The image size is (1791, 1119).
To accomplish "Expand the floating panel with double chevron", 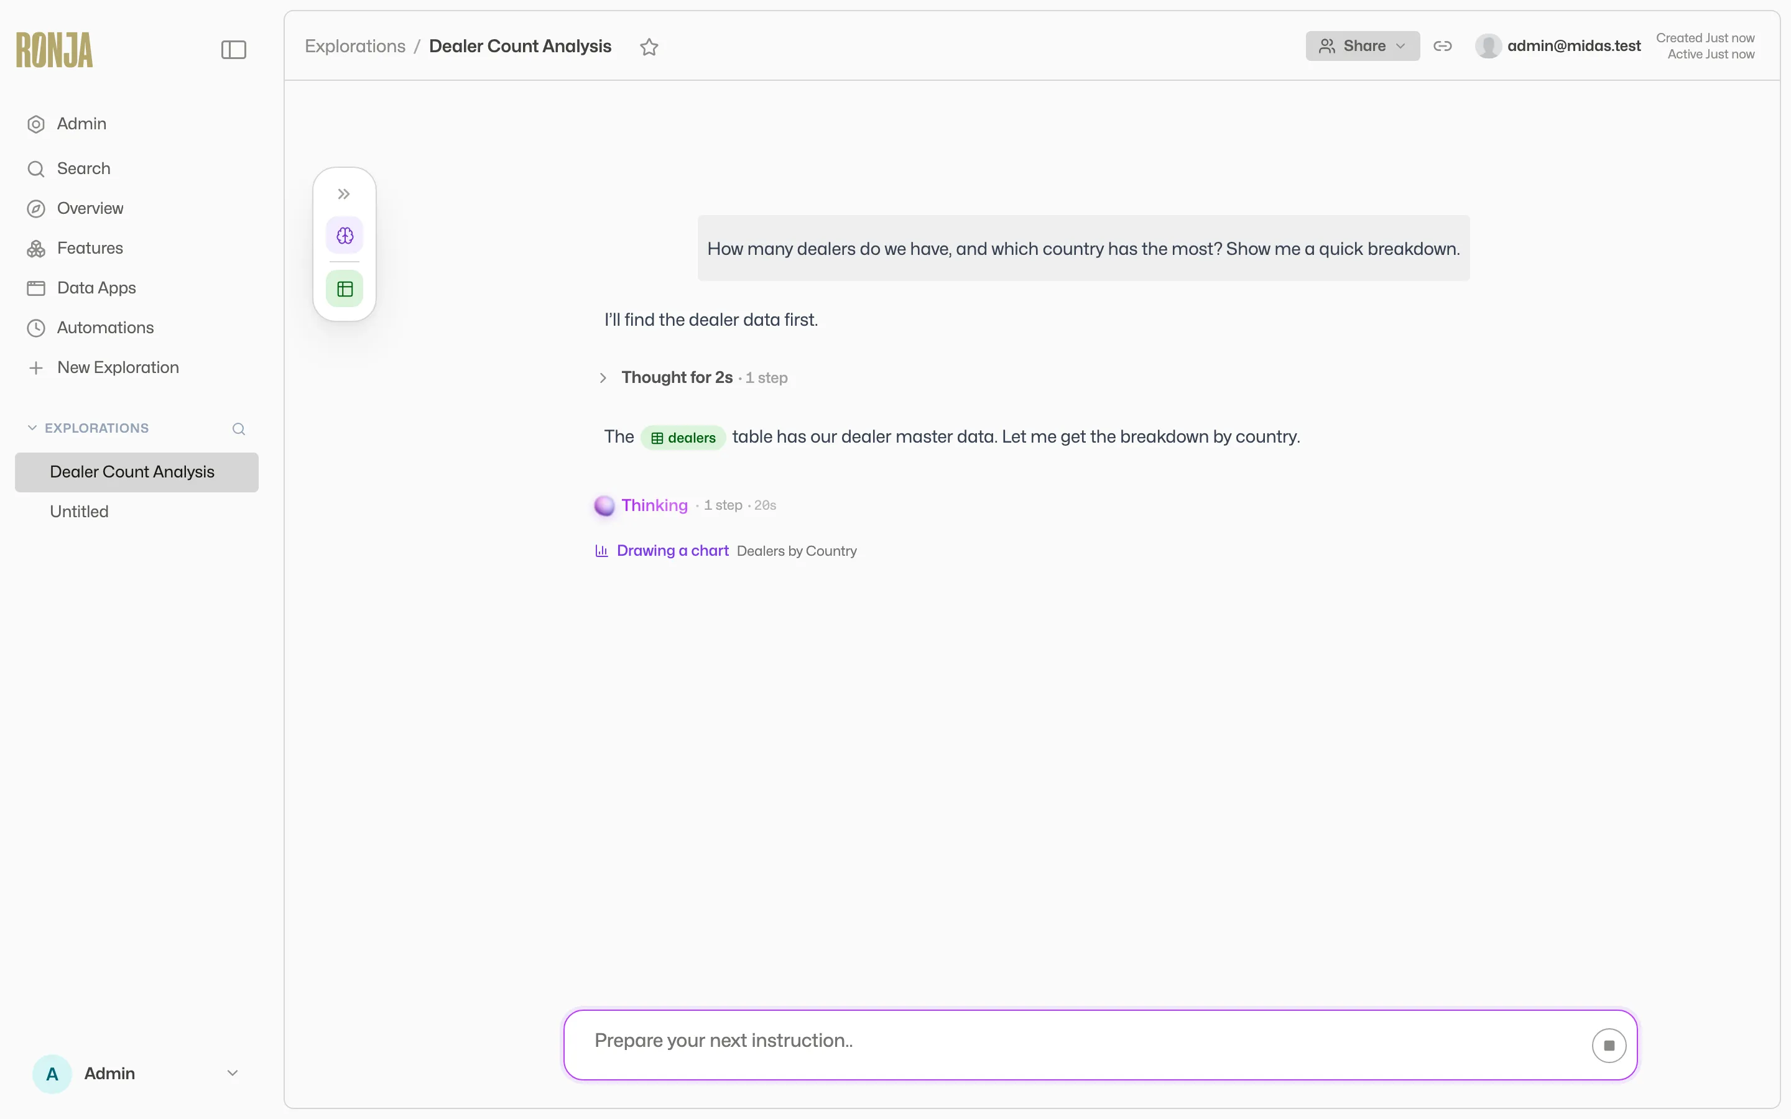I will (344, 194).
